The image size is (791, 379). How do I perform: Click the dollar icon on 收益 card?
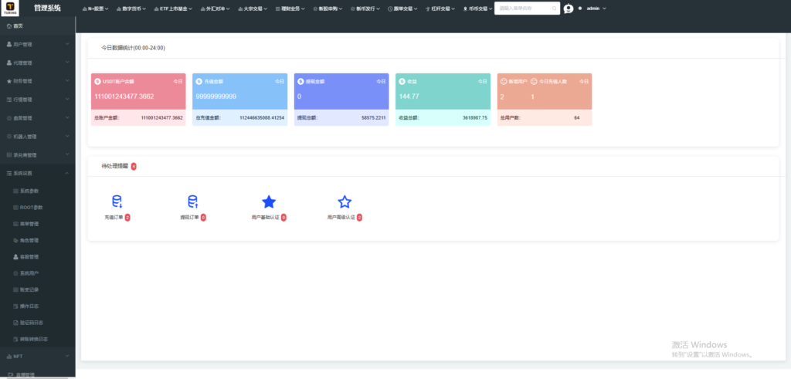402,81
